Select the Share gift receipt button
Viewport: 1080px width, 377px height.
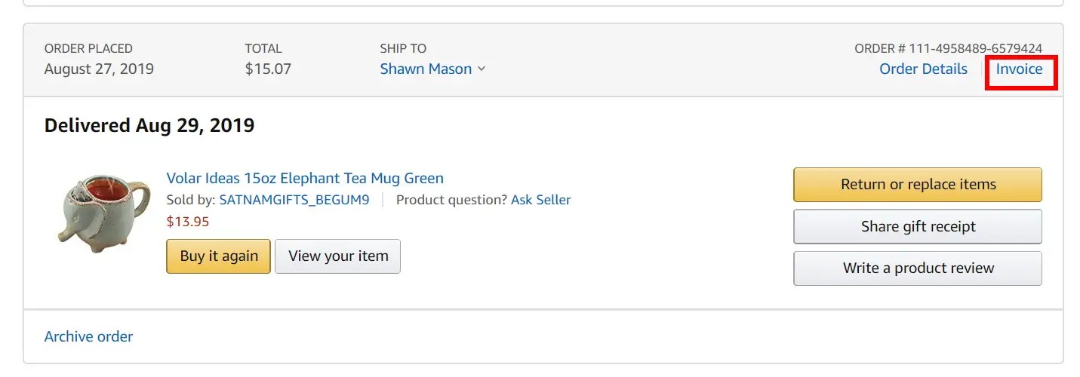tap(917, 226)
